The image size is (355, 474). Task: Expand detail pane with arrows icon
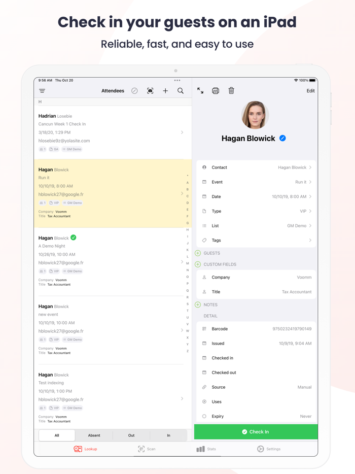200,90
